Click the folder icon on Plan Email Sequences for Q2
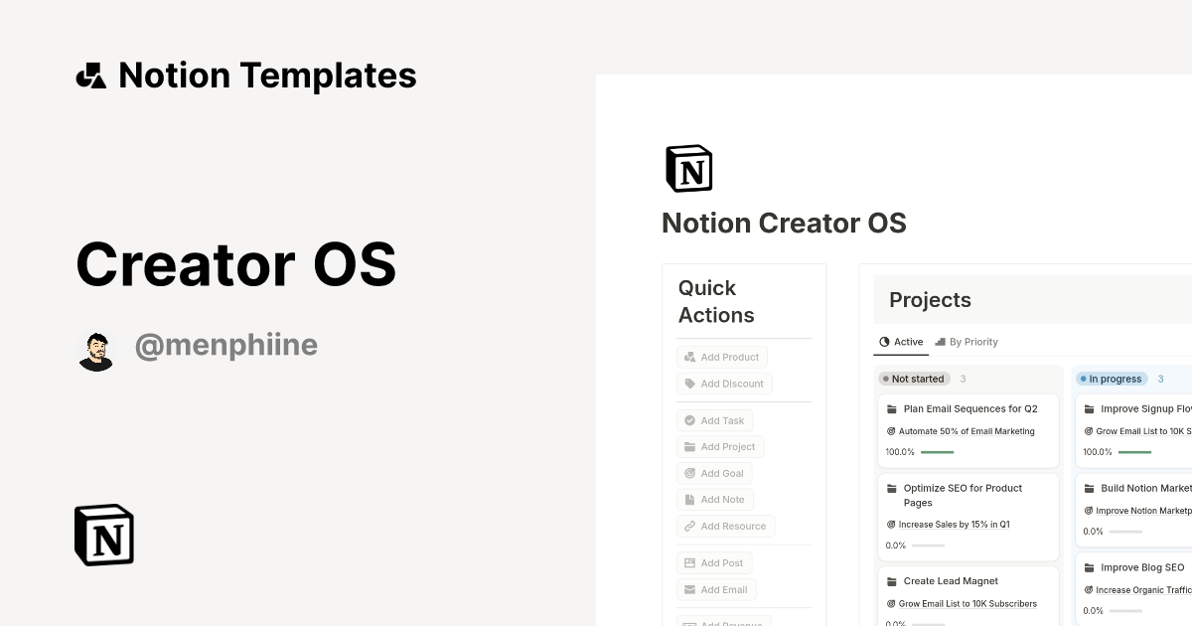 [x=892, y=408]
